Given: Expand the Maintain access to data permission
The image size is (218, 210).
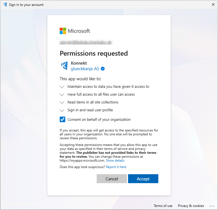Looking at the screenshot, I should [x=62, y=87].
